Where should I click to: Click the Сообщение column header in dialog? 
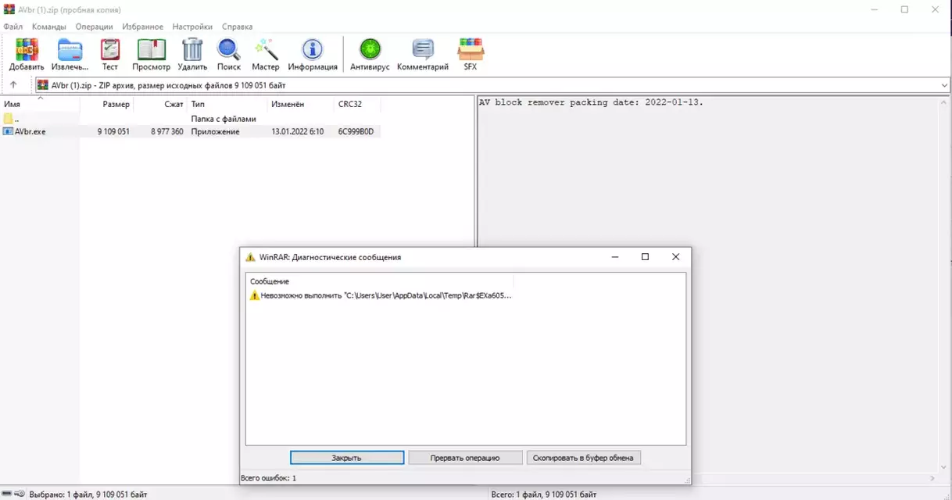click(381, 280)
